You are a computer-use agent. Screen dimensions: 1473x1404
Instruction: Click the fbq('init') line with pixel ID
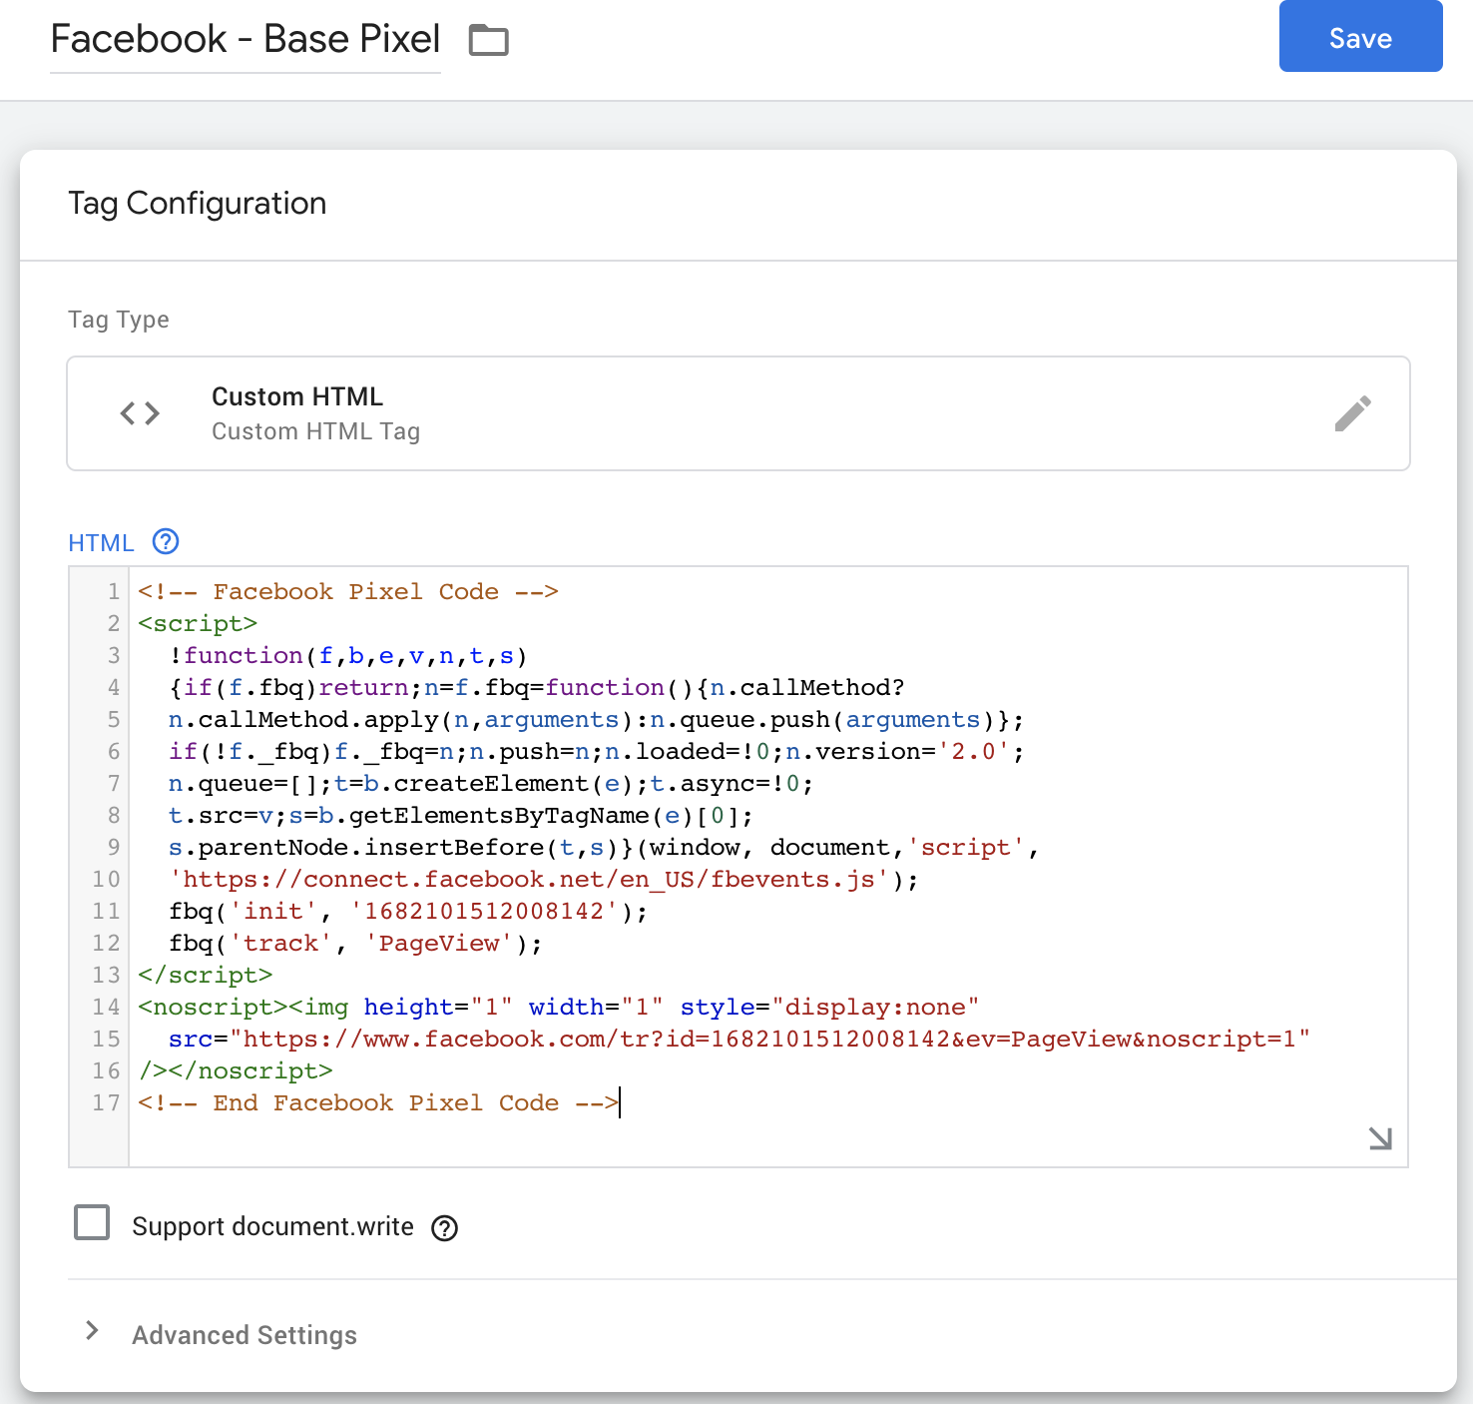point(408,911)
